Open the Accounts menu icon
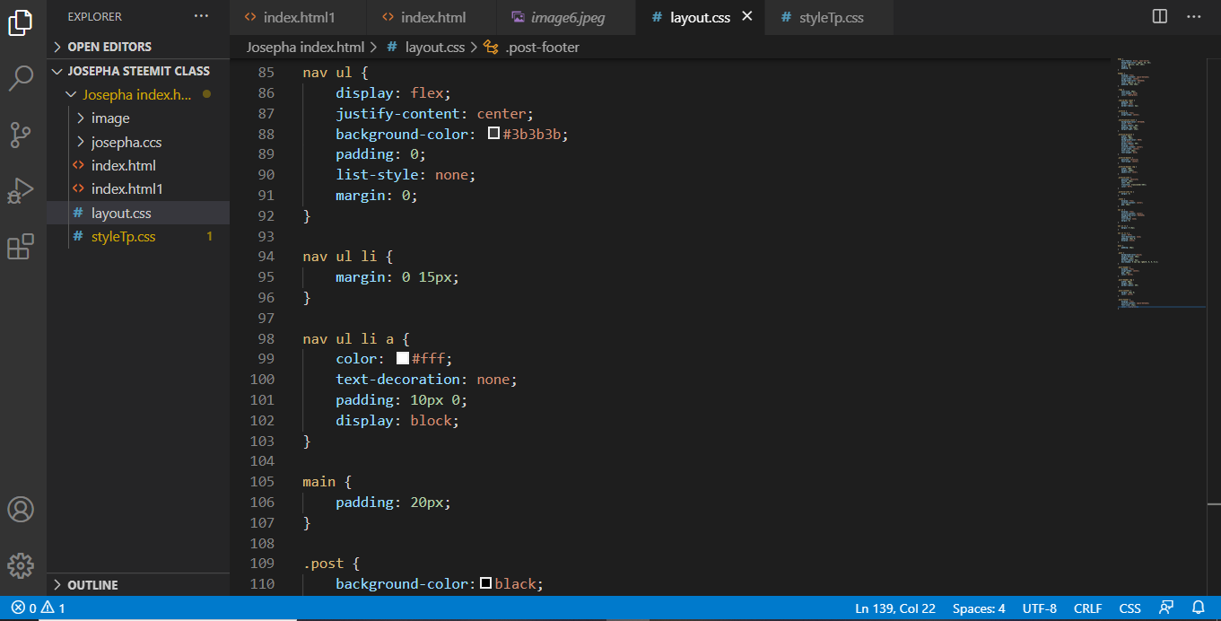 [21, 510]
